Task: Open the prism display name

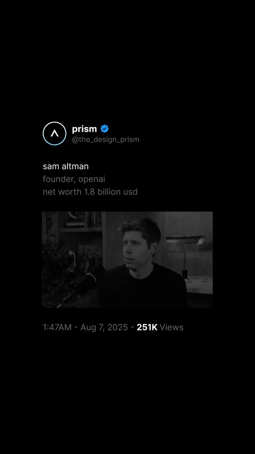Action: [84, 129]
